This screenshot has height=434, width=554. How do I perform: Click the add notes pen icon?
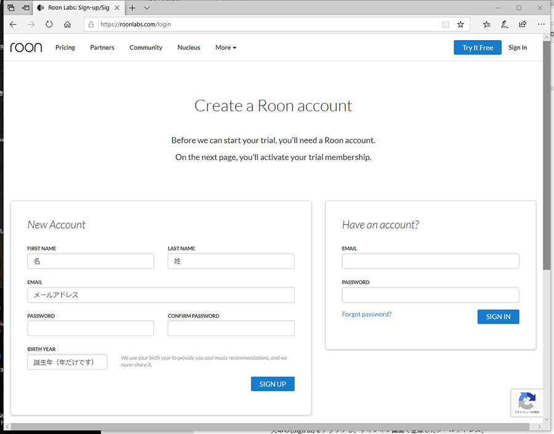[505, 25]
